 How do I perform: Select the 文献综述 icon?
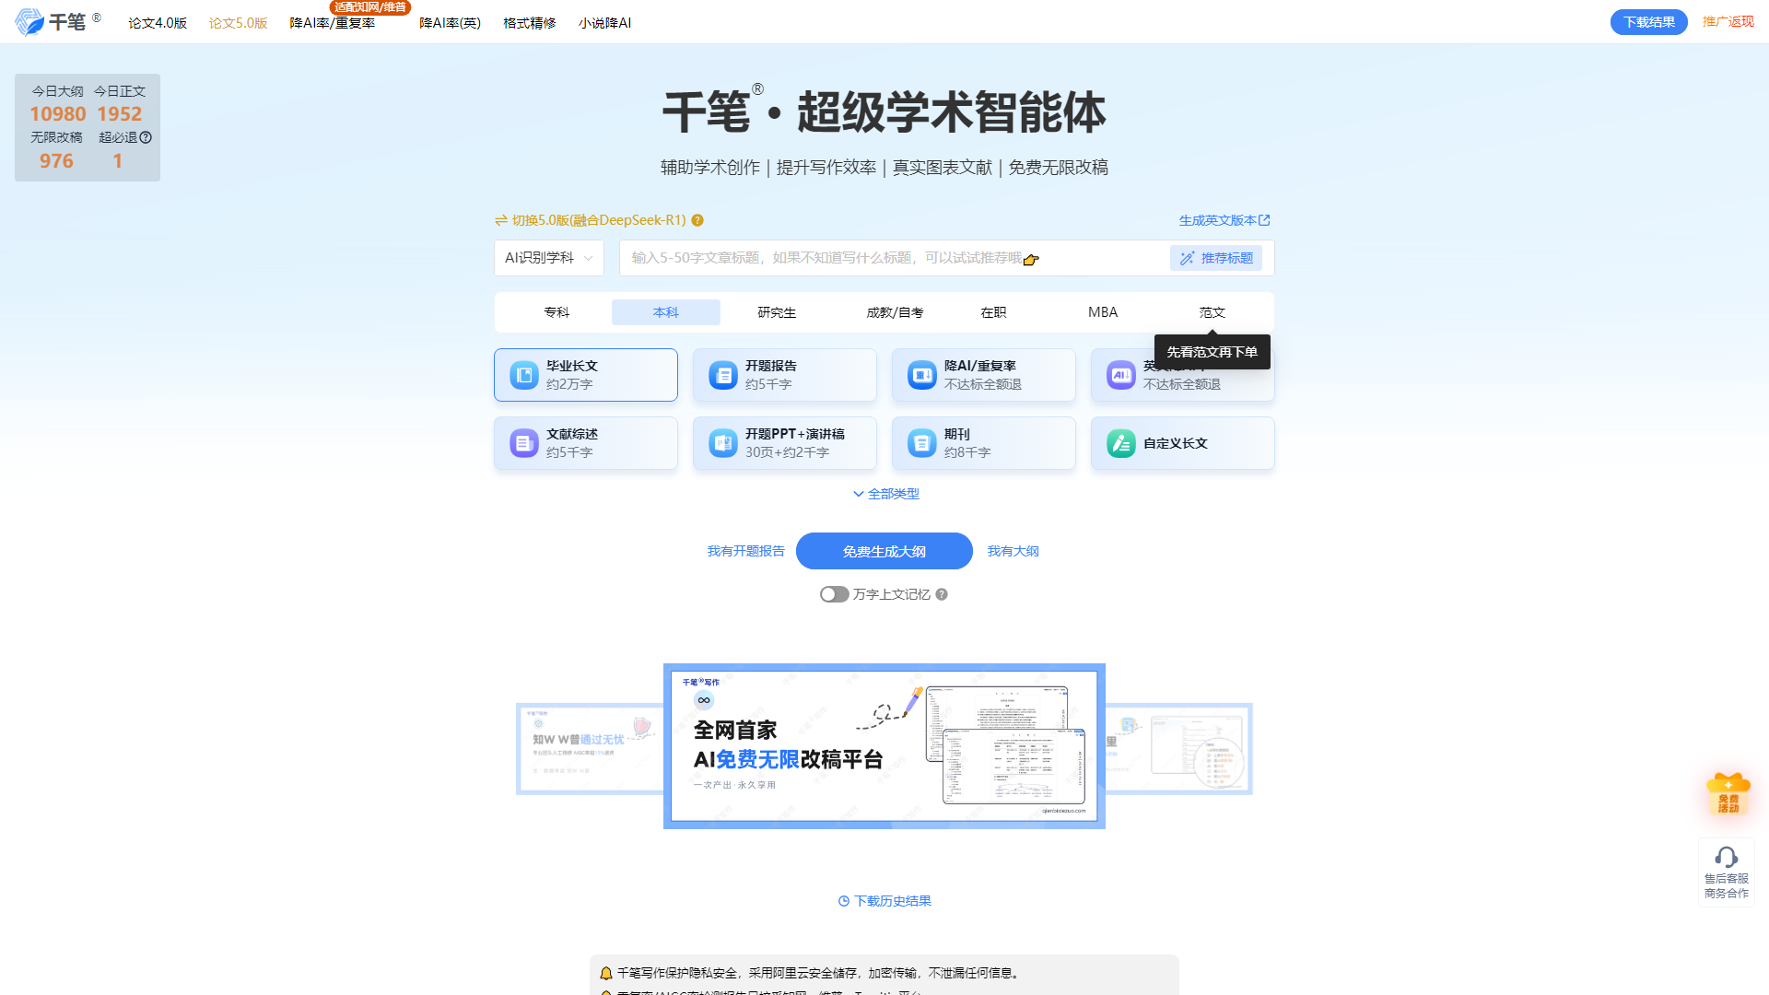click(523, 442)
